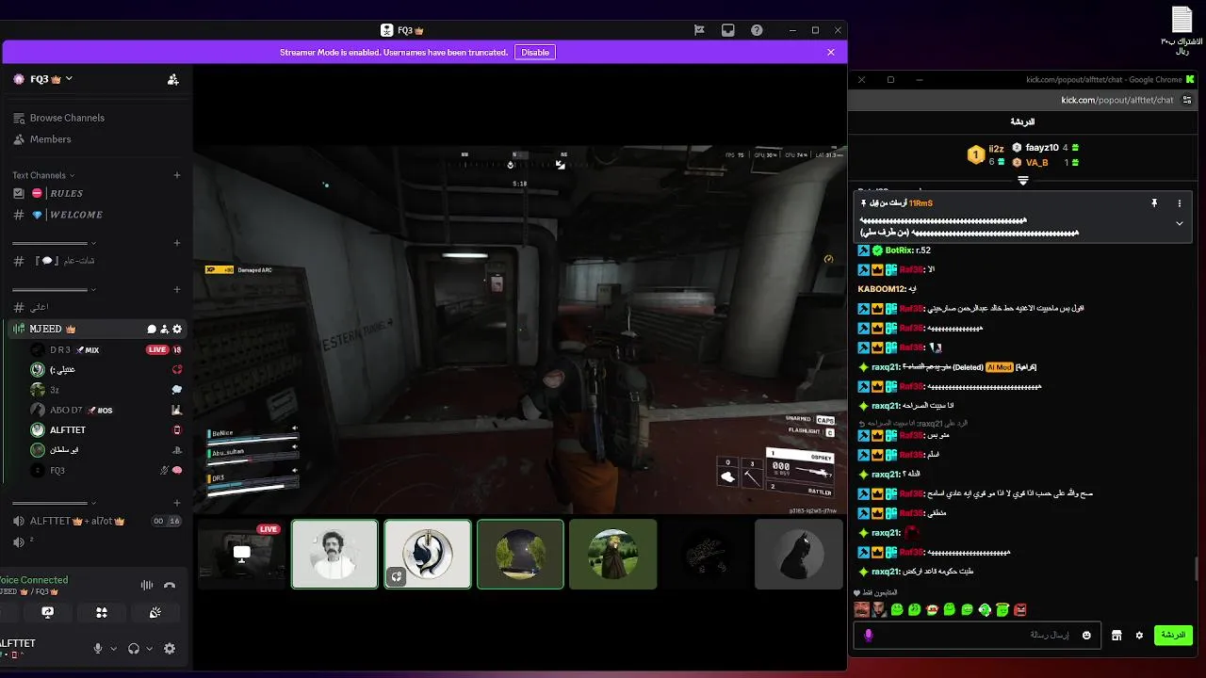Open the Chrome site controls icon by URL
The height and width of the screenshot is (678, 1206).
click(1187, 100)
